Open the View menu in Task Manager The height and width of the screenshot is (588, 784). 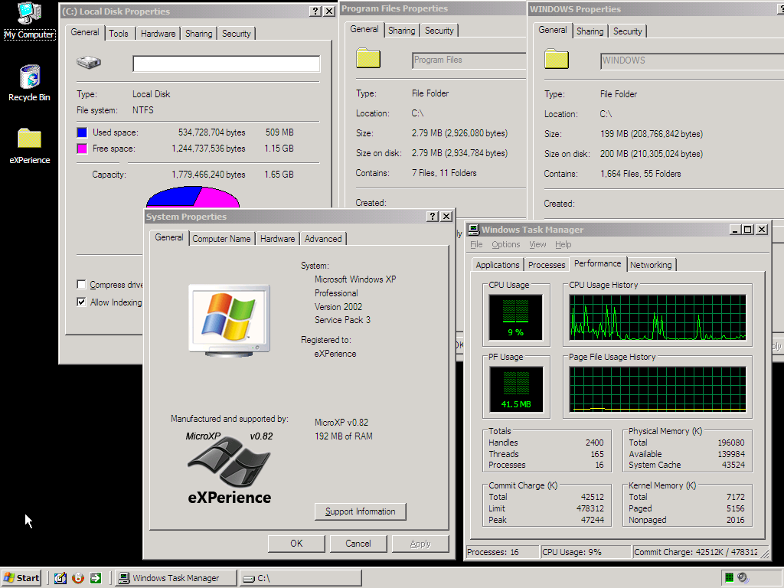click(537, 244)
